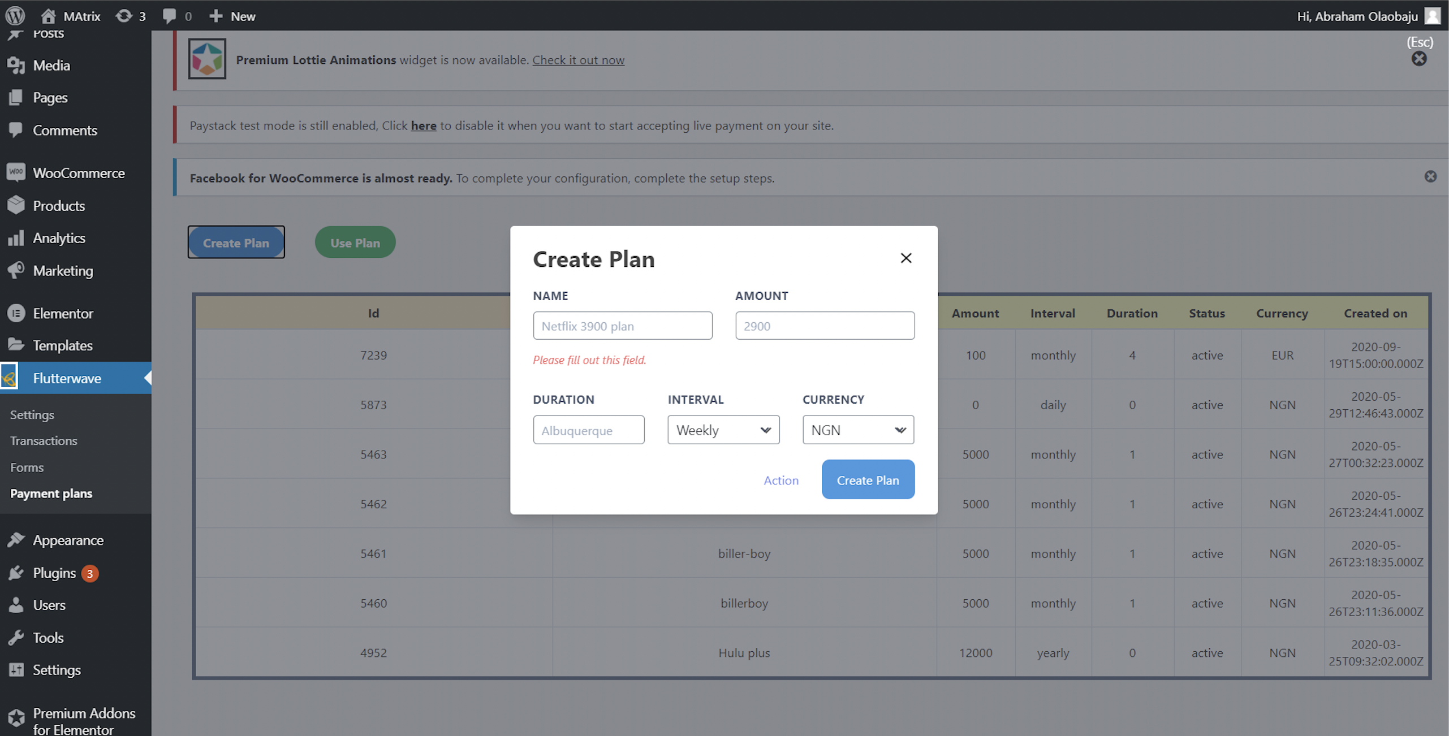Open the Interval dropdown set to Weekly
The image size is (1449, 736).
pyautogui.click(x=723, y=430)
